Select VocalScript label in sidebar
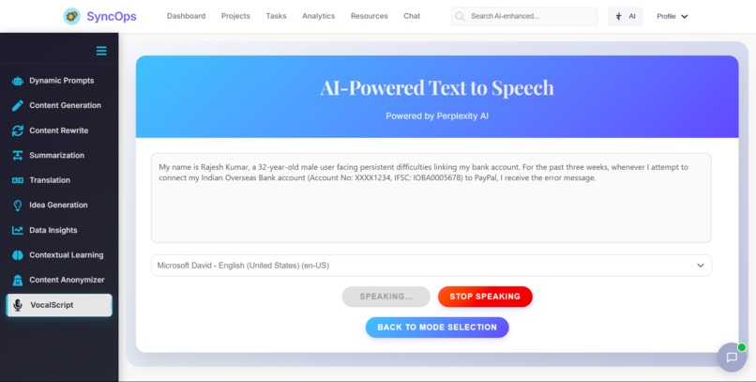The height and width of the screenshot is (382, 756). click(x=52, y=305)
